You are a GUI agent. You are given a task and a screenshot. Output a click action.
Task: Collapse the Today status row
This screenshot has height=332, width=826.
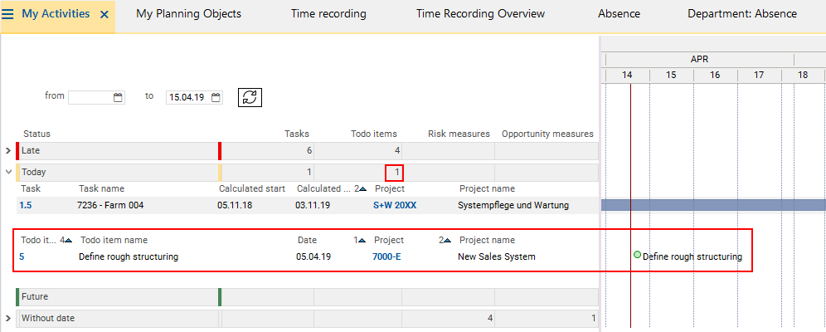[x=8, y=172]
